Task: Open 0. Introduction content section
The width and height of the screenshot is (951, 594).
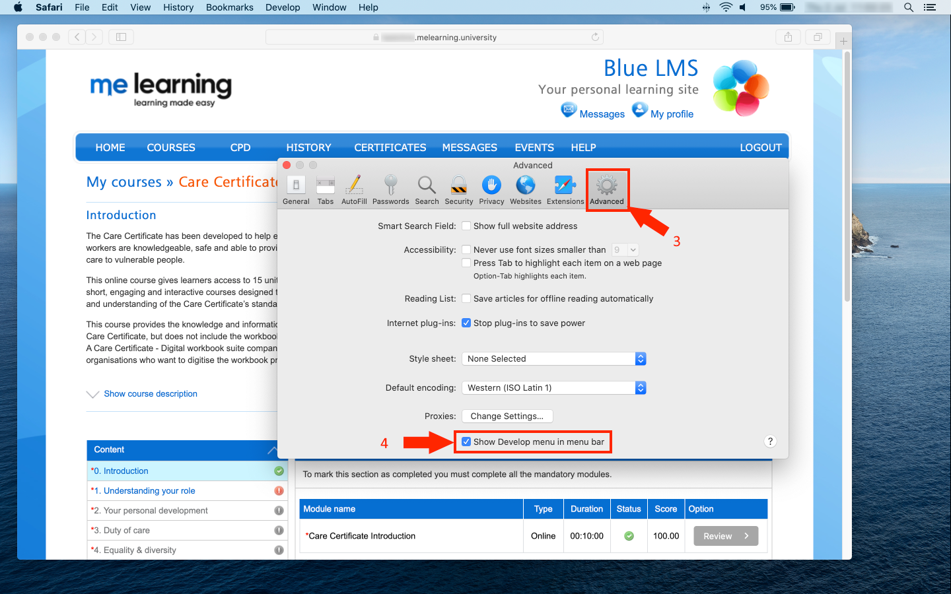Action: (188, 471)
